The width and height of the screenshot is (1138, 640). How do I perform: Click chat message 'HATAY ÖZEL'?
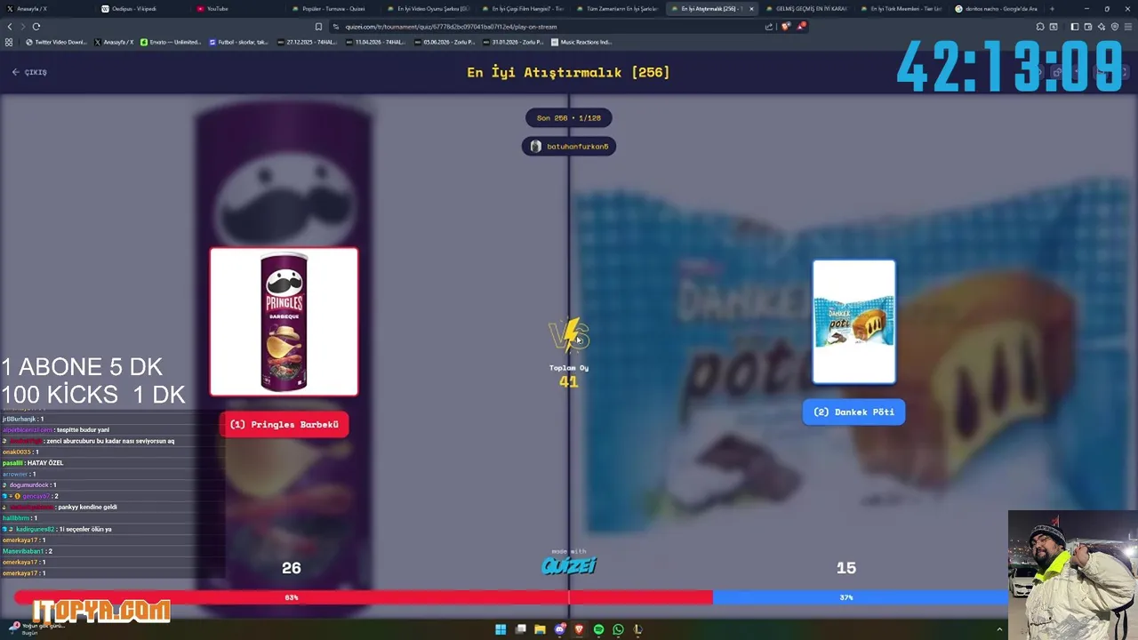pos(45,463)
